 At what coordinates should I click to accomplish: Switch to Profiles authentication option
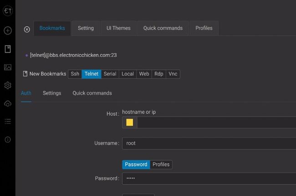(161, 164)
